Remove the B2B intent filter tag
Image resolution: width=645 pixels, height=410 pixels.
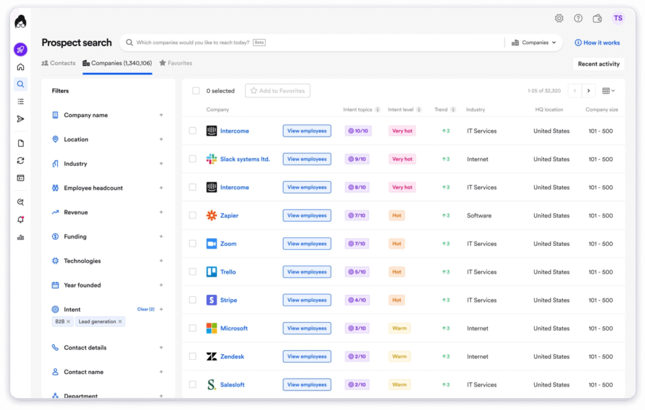[x=69, y=321]
